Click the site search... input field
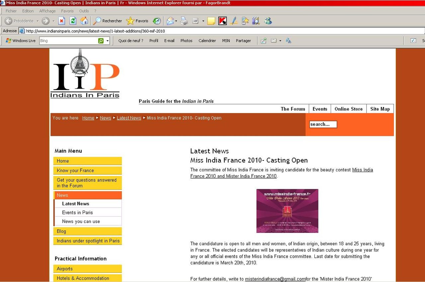Image resolution: width=425 pixels, height=282 pixels. point(323,124)
